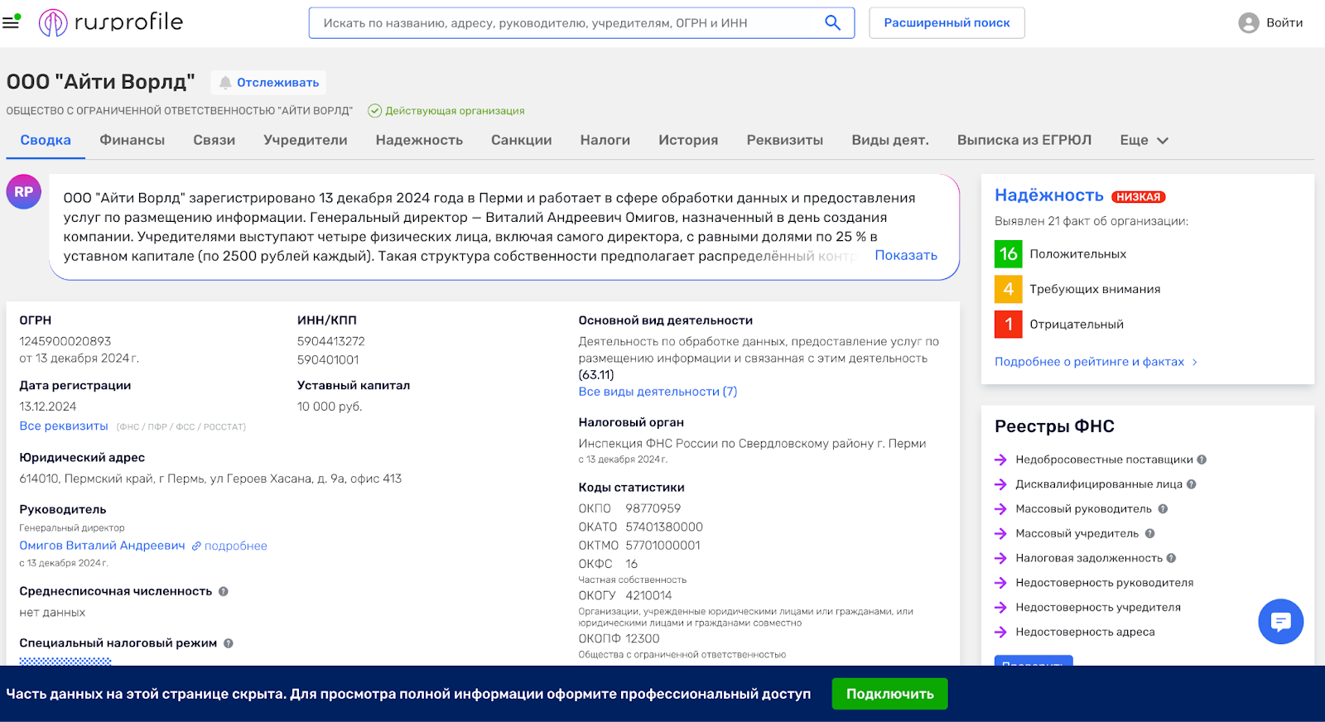
Task: Expand the Еще tab dropdown
Action: (1144, 141)
